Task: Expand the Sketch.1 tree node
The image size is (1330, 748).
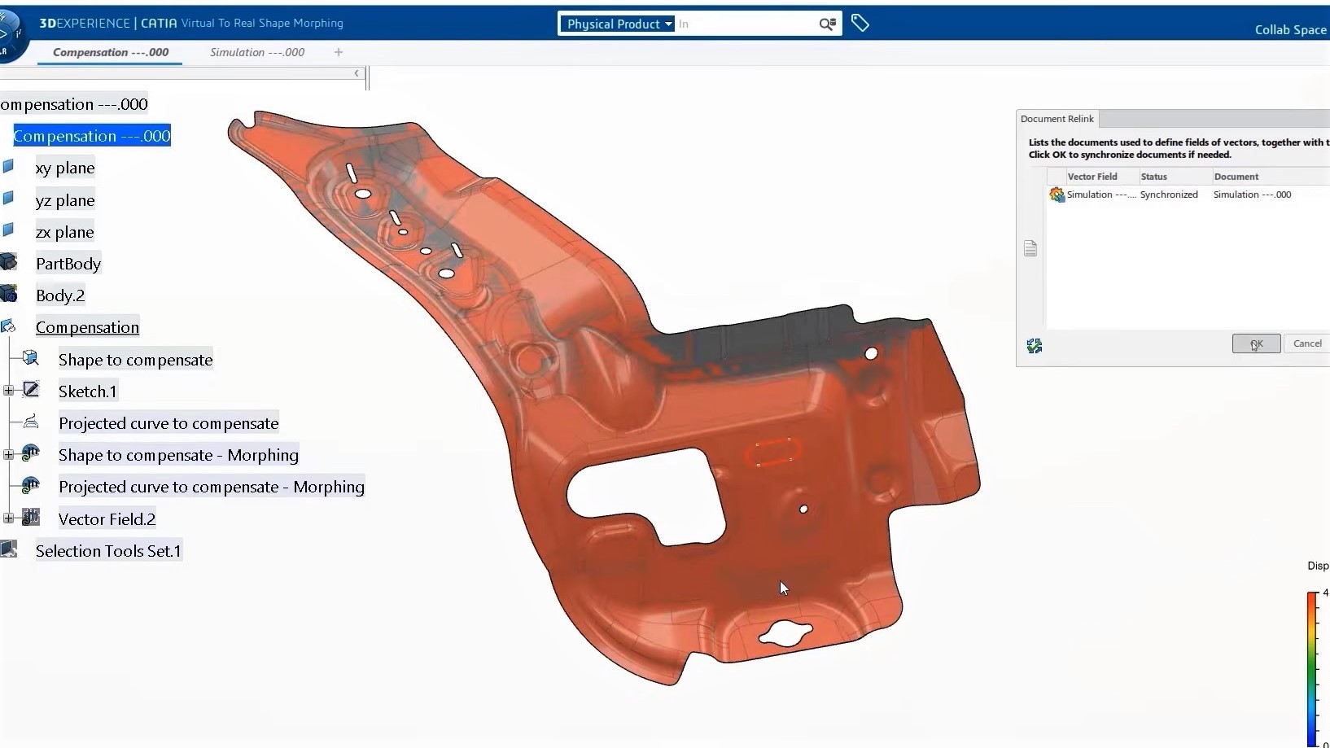Action: (8, 389)
